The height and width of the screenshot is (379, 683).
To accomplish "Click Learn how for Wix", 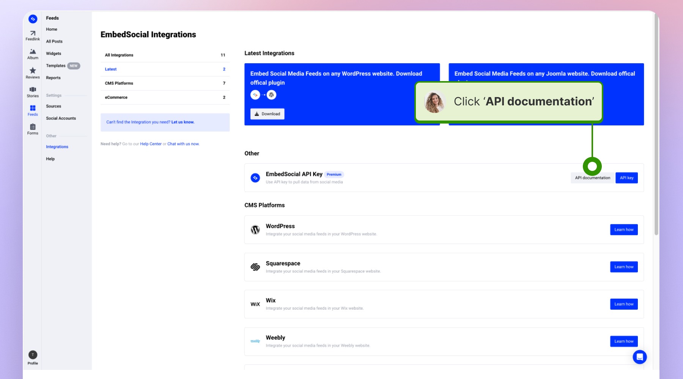I will (x=624, y=304).
